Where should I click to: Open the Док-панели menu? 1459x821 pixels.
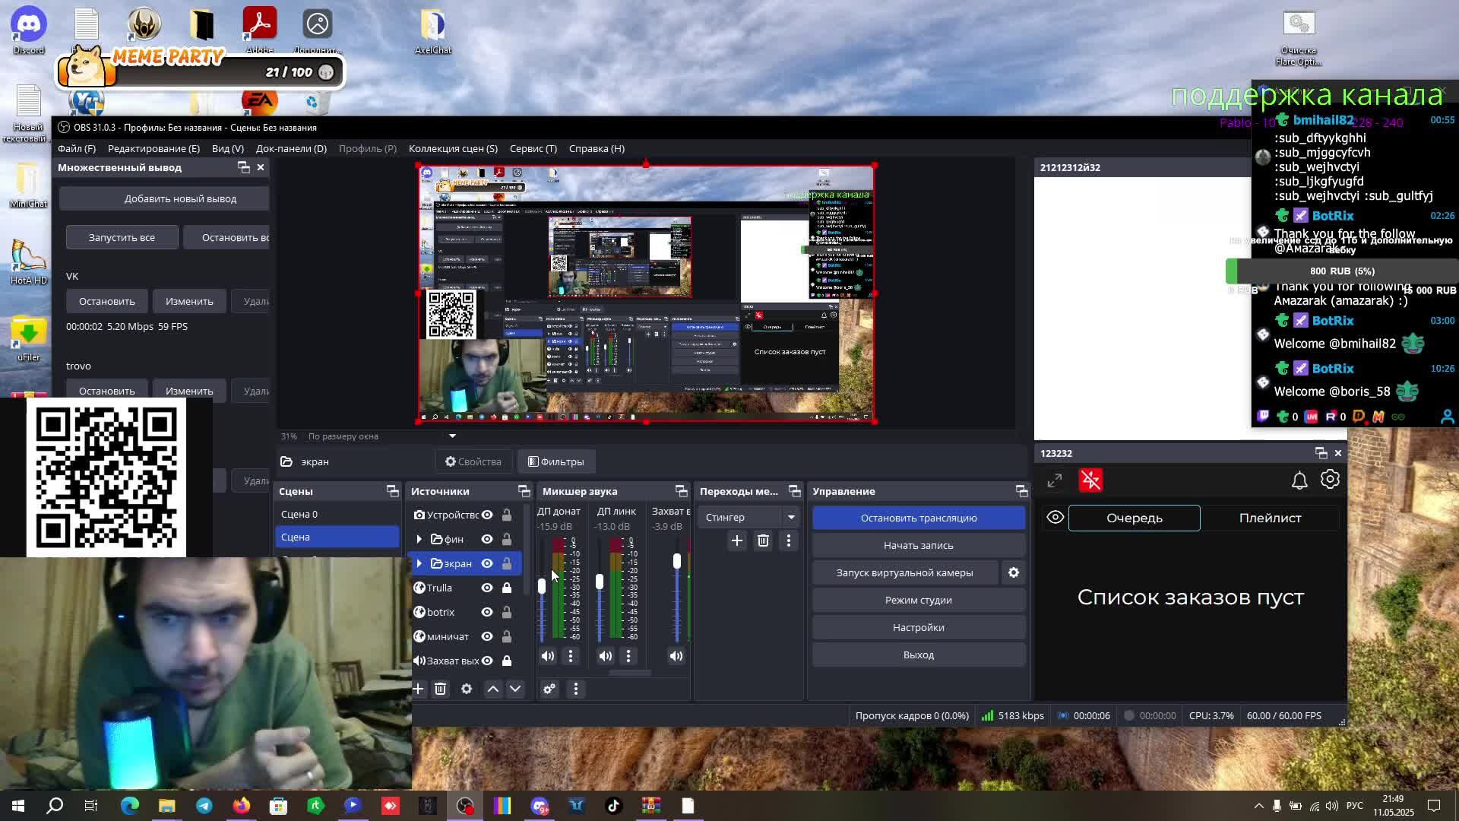coord(291,148)
